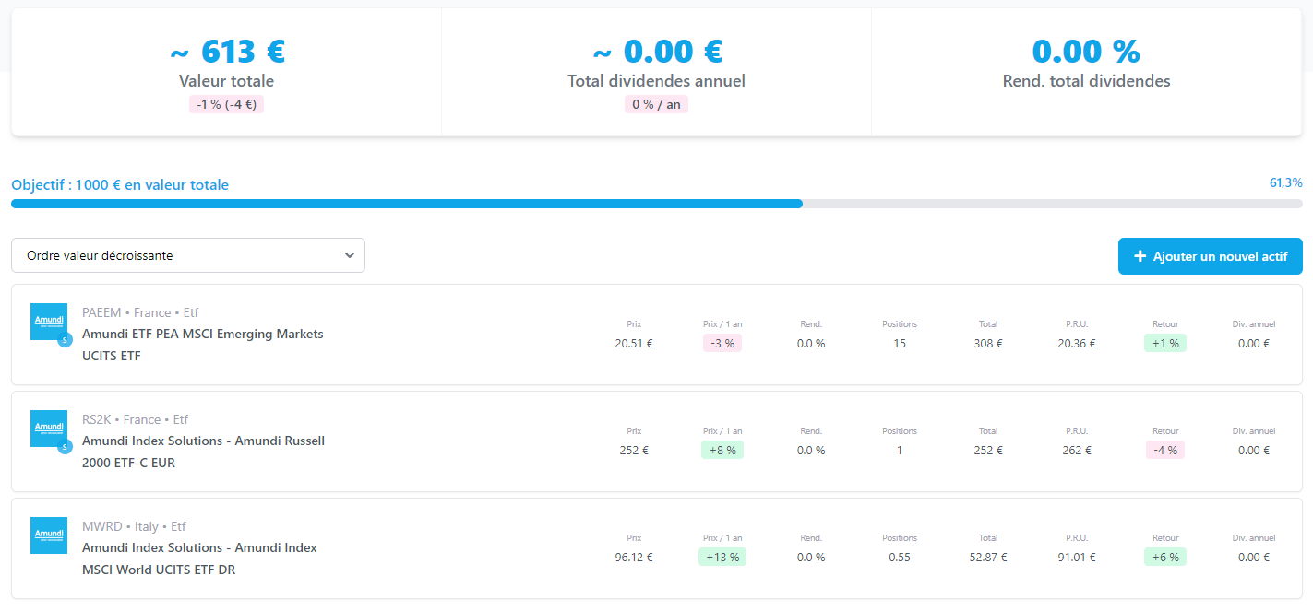Click PAEEM • France • Etf ticker line
The height and width of the screenshot is (611, 1313).
tap(140, 312)
